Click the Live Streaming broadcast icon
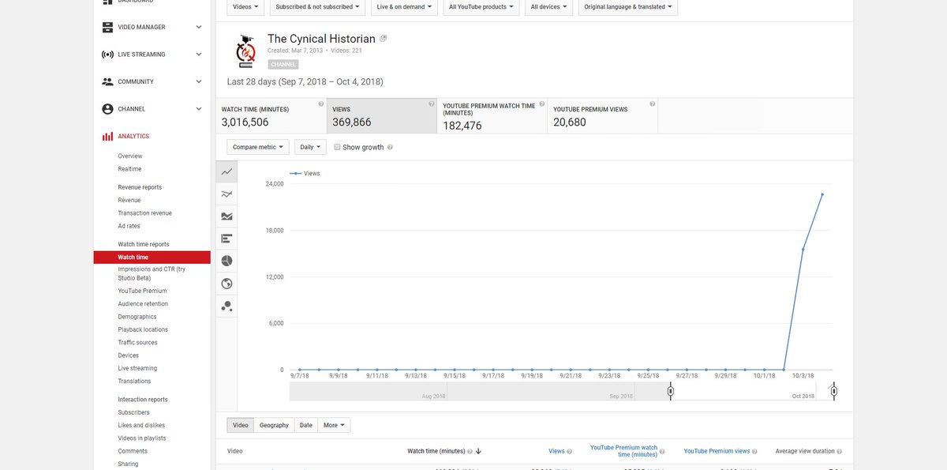Viewport: 947px width, 470px height. pyautogui.click(x=107, y=55)
